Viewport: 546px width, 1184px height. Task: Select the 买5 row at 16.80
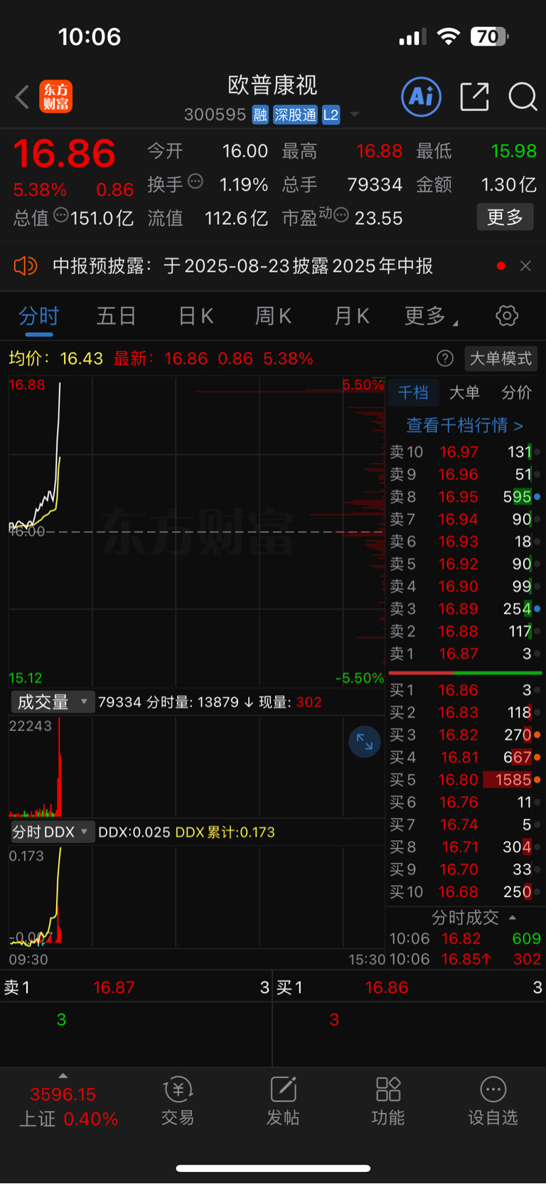[x=465, y=780]
